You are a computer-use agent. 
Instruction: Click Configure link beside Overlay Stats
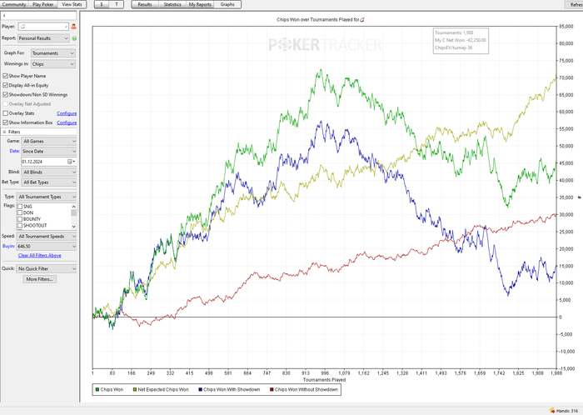click(67, 113)
